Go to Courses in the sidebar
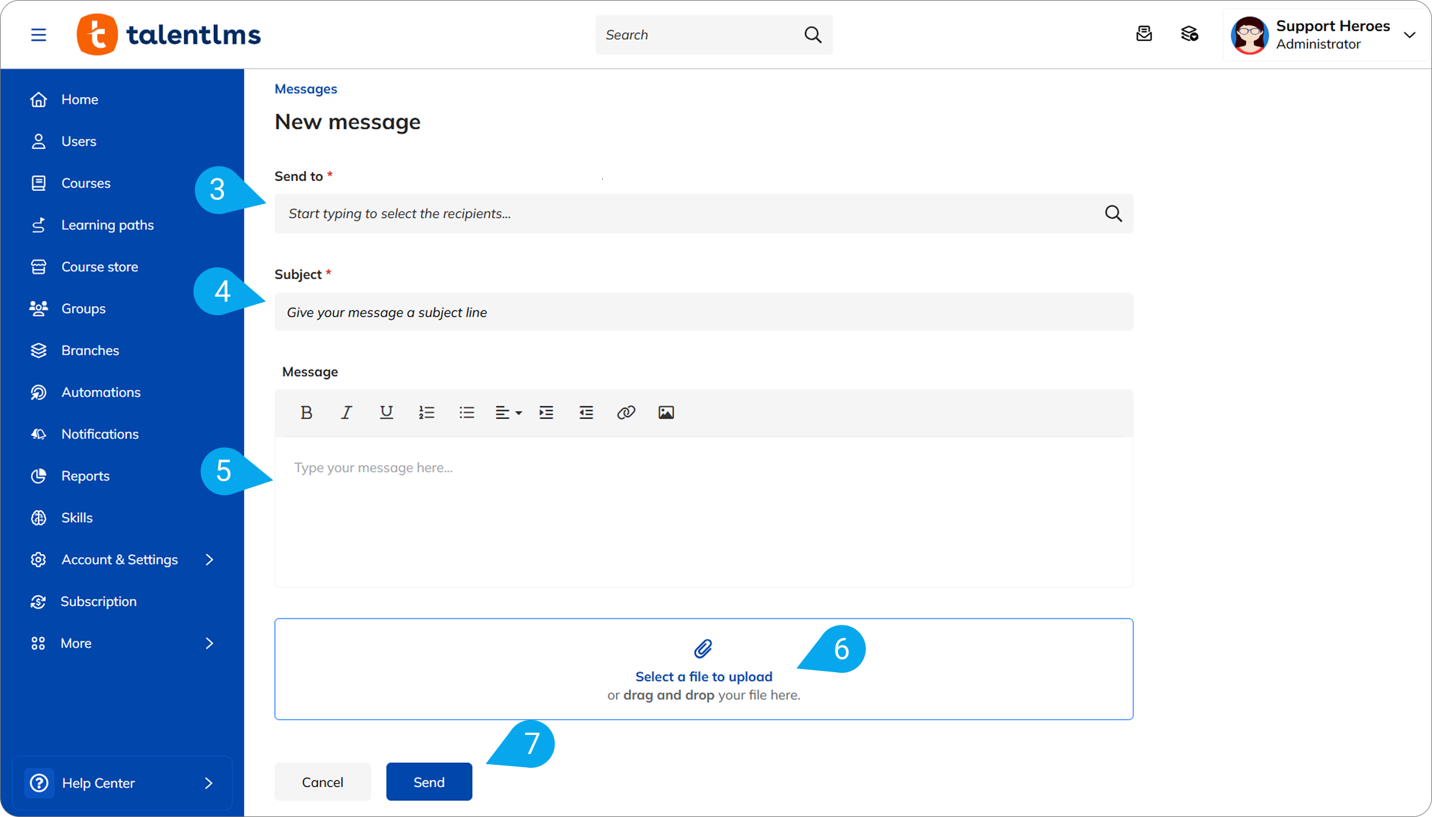1432x817 pixels. (86, 183)
